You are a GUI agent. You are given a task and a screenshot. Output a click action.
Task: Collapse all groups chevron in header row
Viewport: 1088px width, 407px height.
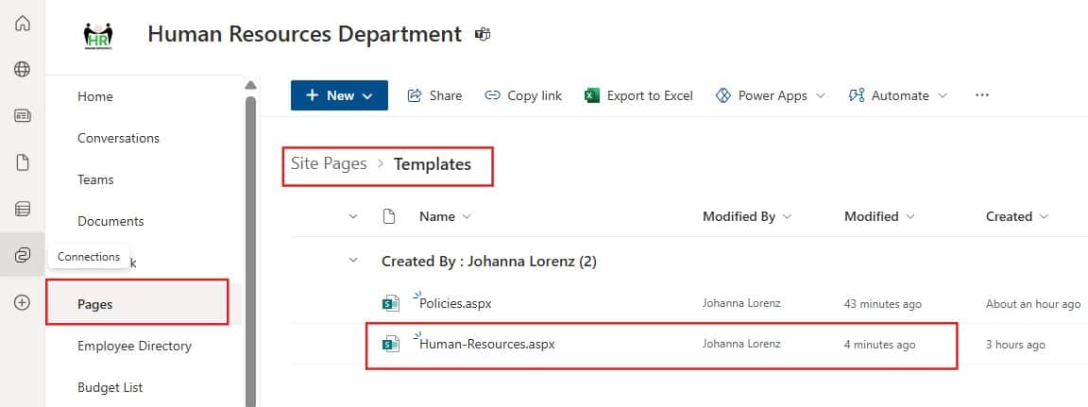(353, 216)
